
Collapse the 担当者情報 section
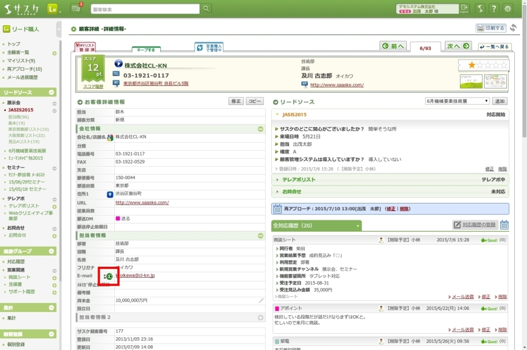coord(260,236)
